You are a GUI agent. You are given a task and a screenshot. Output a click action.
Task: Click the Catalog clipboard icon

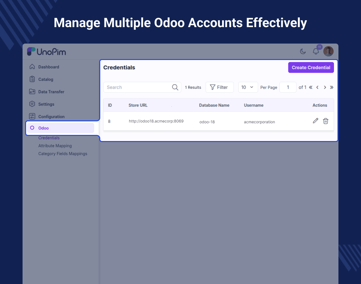coord(32,79)
